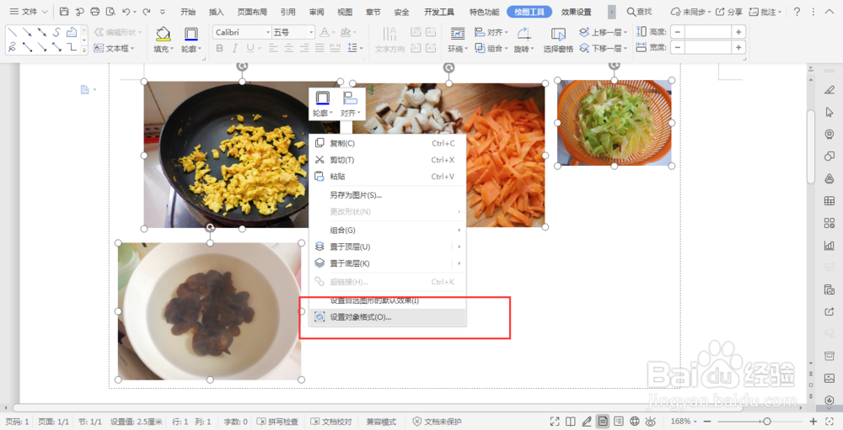The image size is (843, 430).
Task: Choose Save as Picture (另存为图片) in context menu
Action: point(387,195)
